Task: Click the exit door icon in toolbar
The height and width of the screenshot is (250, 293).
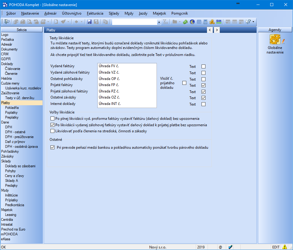Action: coord(7,22)
